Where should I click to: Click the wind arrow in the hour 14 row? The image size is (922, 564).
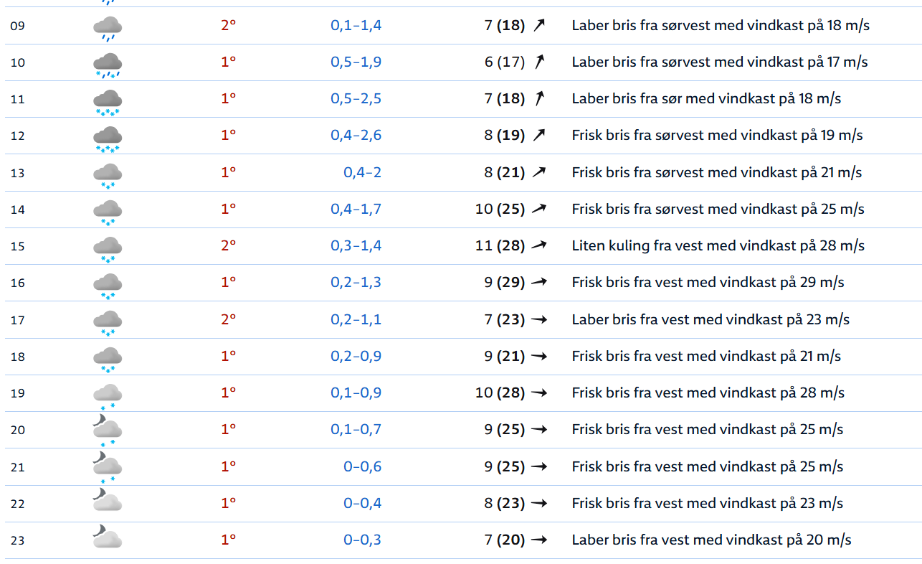tap(539, 209)
